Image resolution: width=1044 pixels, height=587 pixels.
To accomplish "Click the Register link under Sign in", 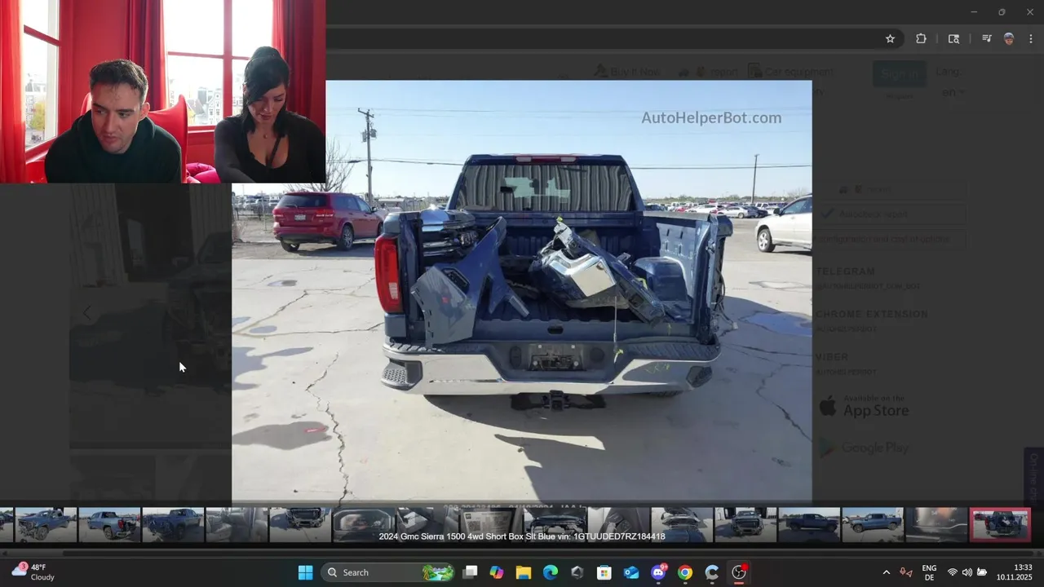I will point(900,95).
